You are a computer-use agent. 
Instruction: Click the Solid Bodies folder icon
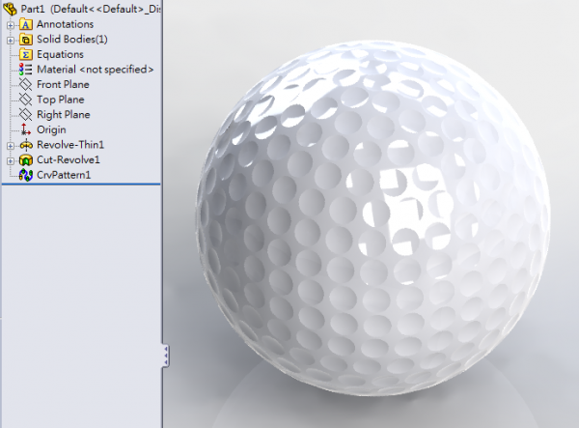pos(25,40)
